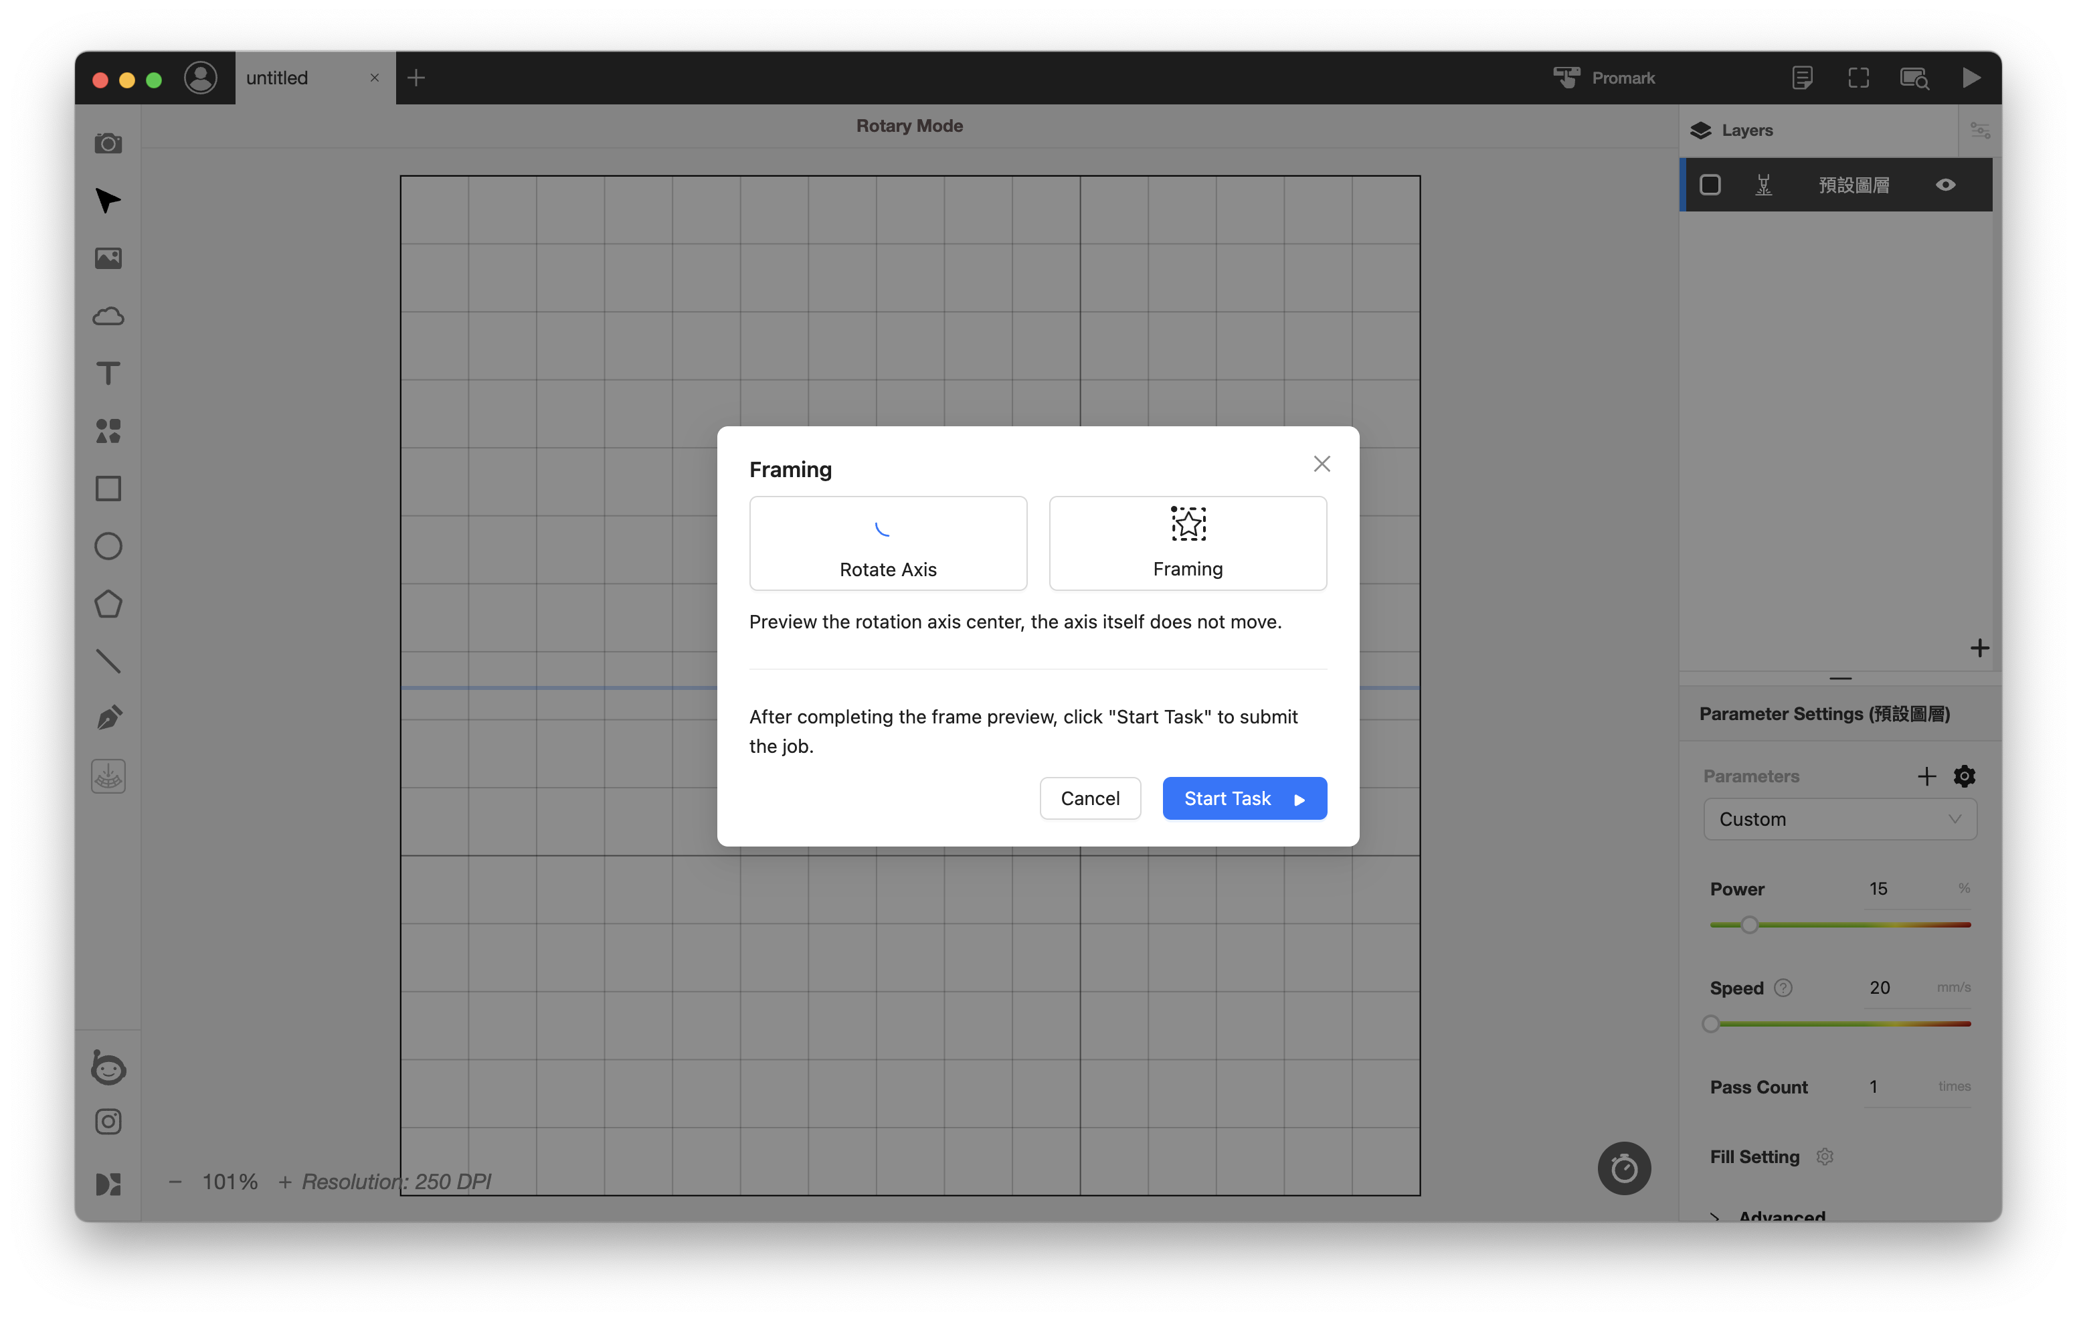Add a new layer with plus icon
The height and width of the screenshot is (1321, 2077).
pos(1979,648)
